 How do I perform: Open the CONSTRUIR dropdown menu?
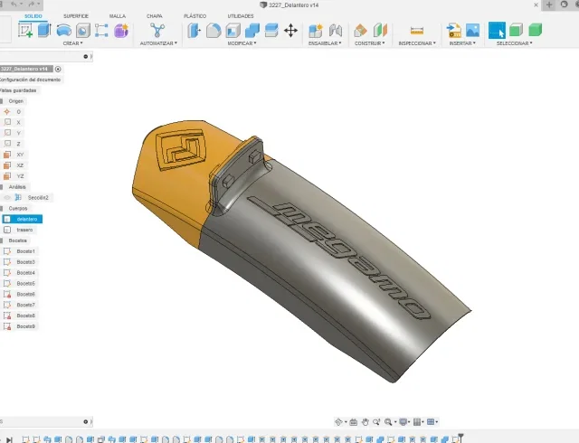click(370, 43)
